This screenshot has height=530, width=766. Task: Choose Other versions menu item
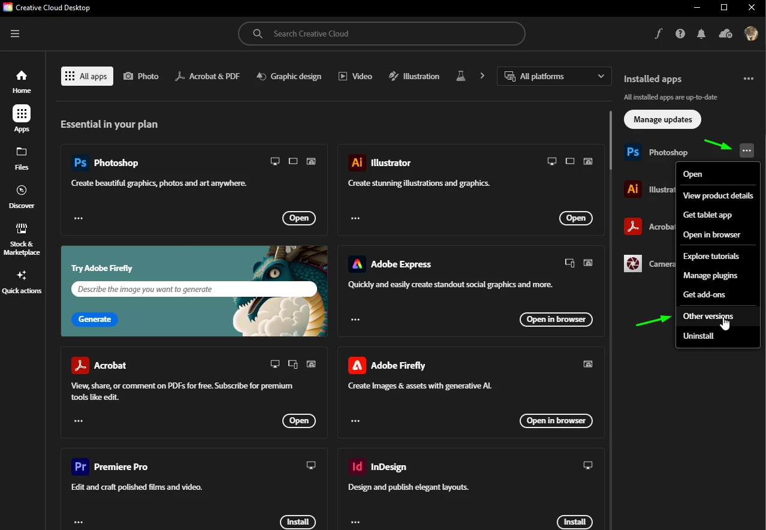click(x=718, y=316)
